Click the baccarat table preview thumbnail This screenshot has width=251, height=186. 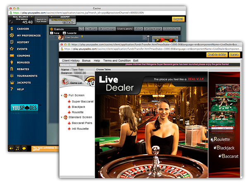222,120
